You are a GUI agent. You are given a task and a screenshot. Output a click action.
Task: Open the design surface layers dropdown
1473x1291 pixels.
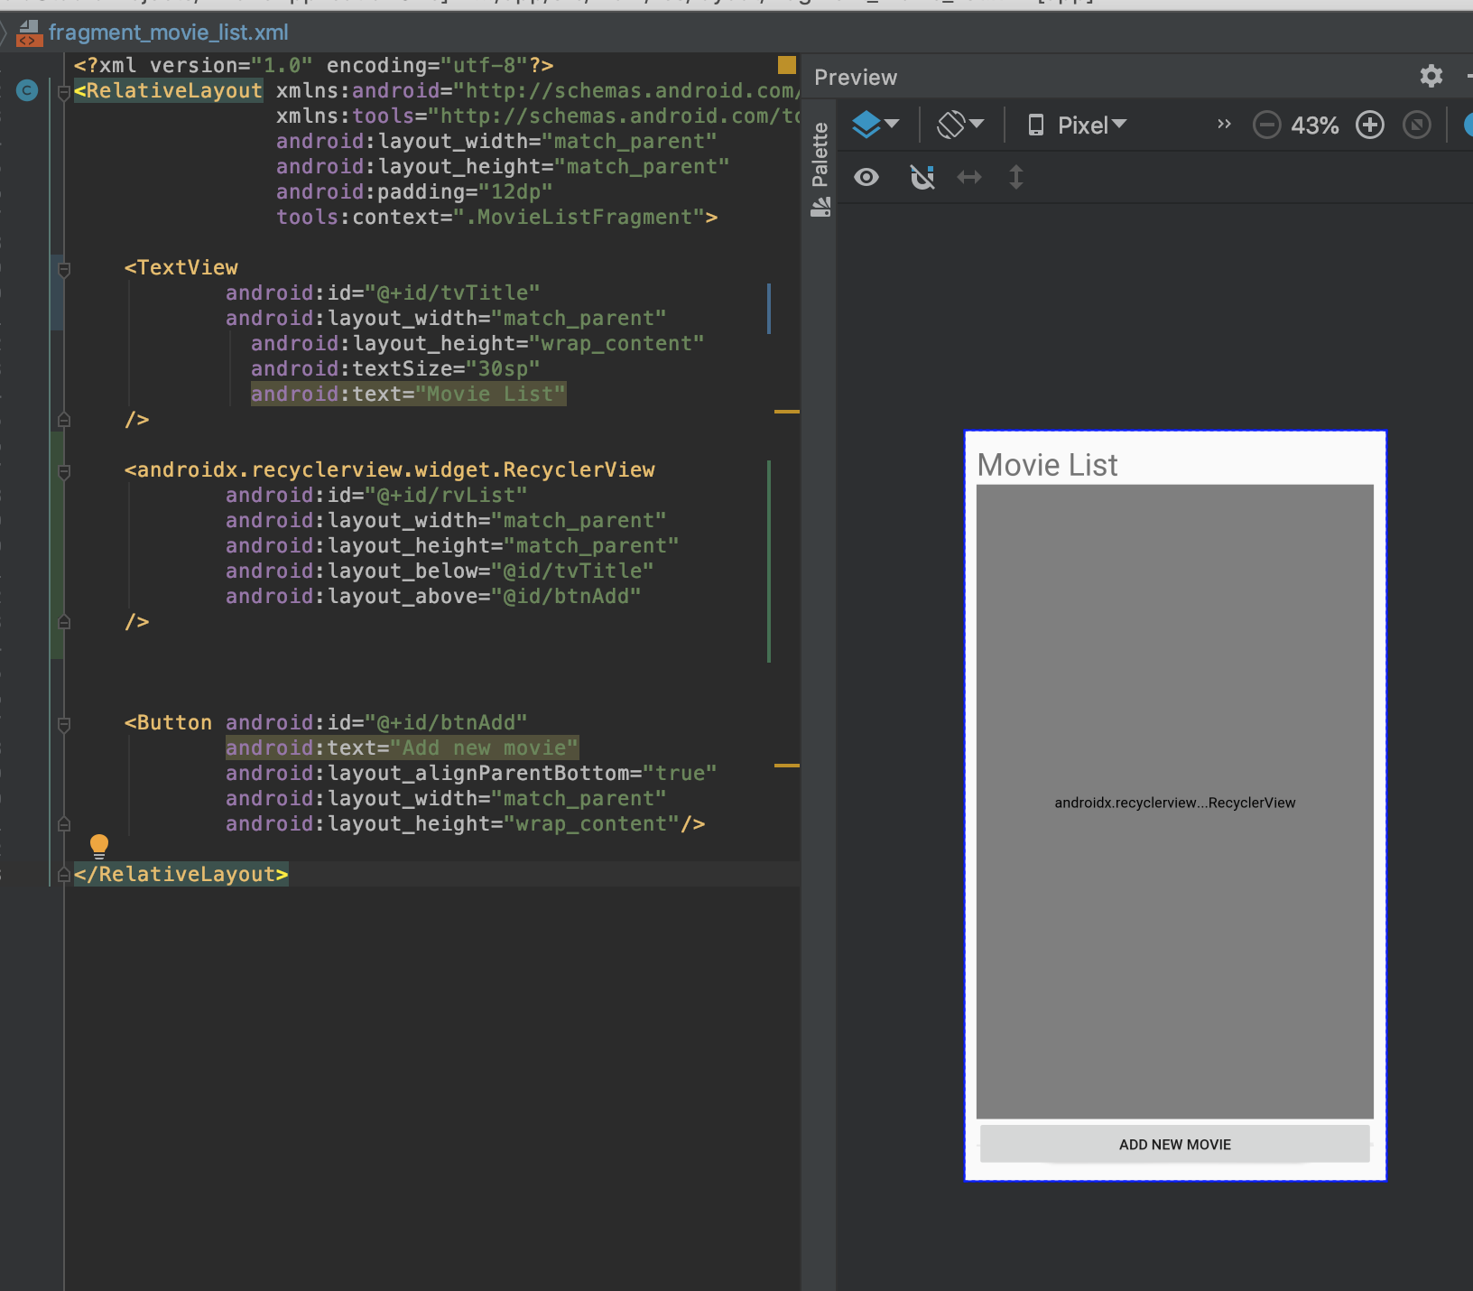[875, 125]
